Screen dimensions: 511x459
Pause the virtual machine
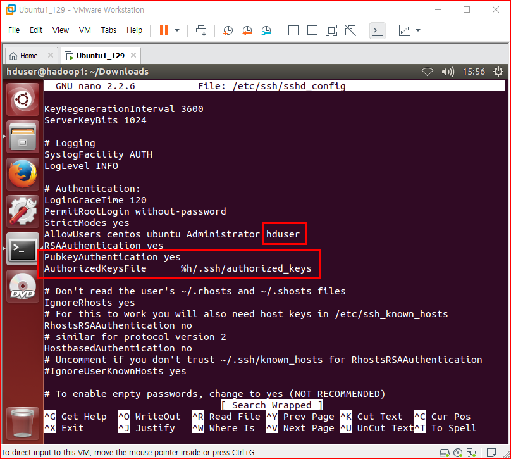164,30
